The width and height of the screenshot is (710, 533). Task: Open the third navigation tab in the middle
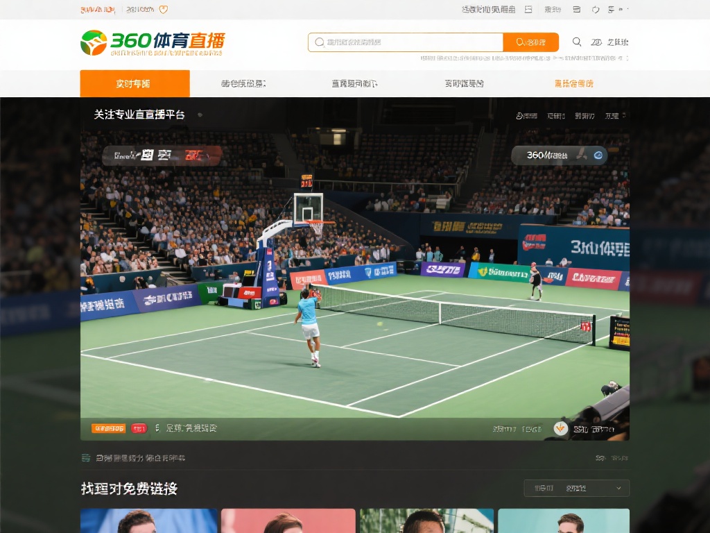coord(354,83)
